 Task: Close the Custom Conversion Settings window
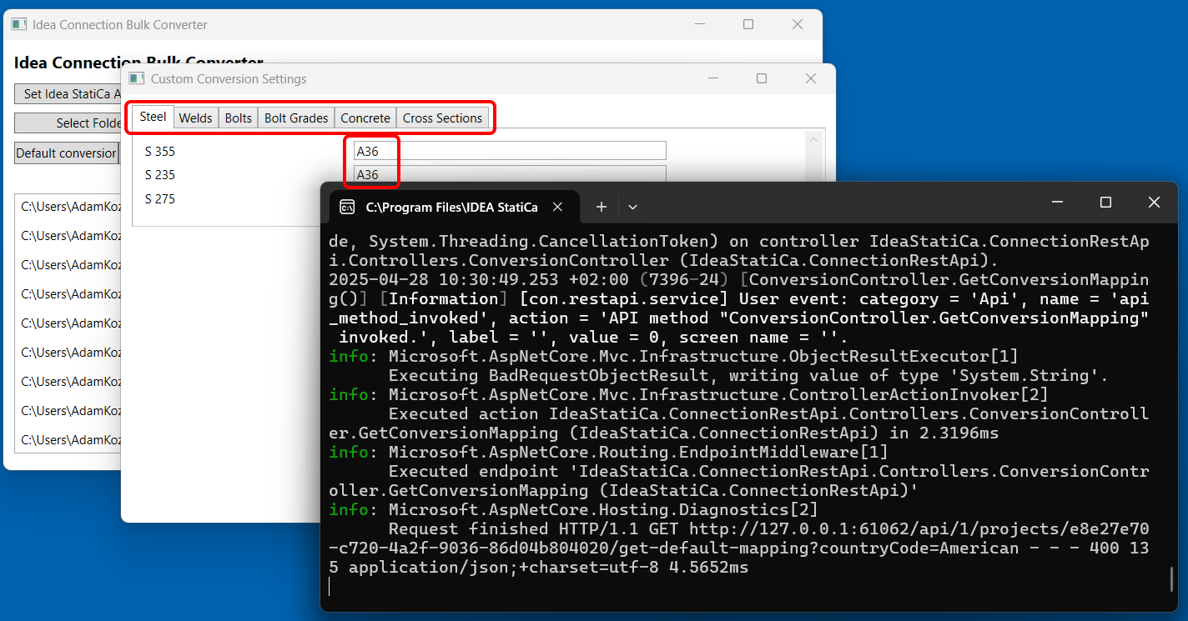point(810,78)
